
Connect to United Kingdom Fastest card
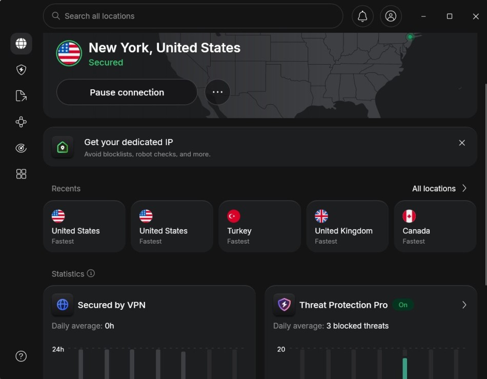click(x=347, y=227)
